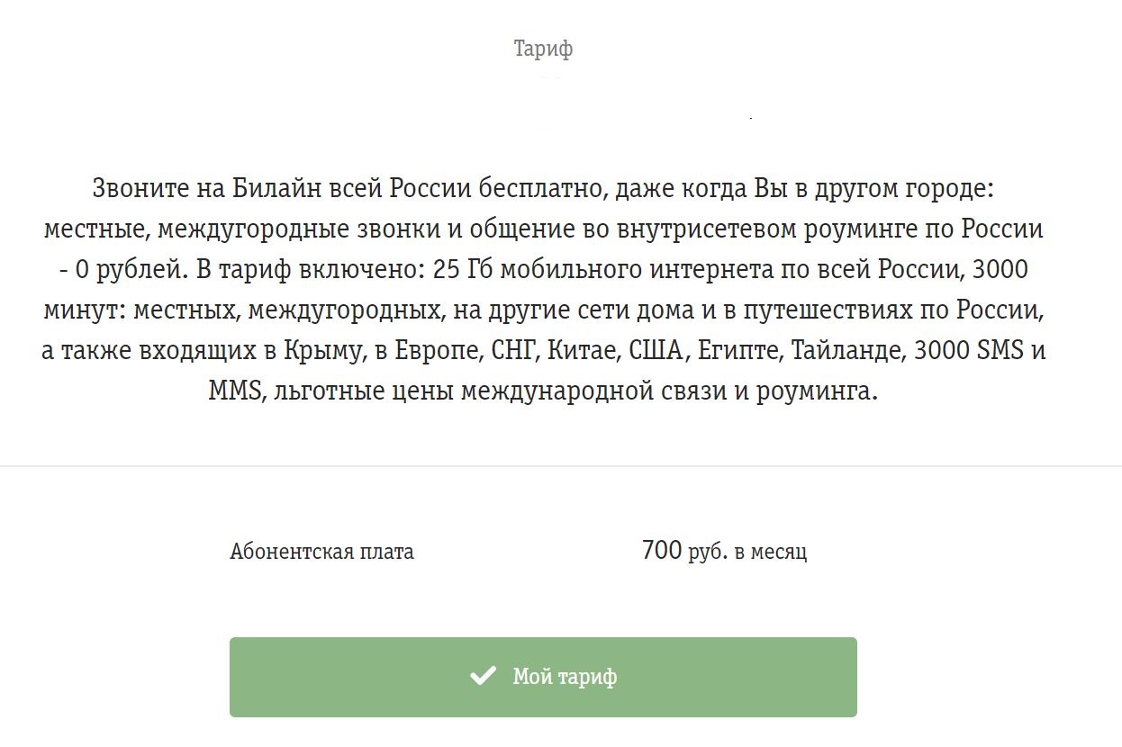
Task: Click the "Тариф" heading at the top
Action: (543, 49)
